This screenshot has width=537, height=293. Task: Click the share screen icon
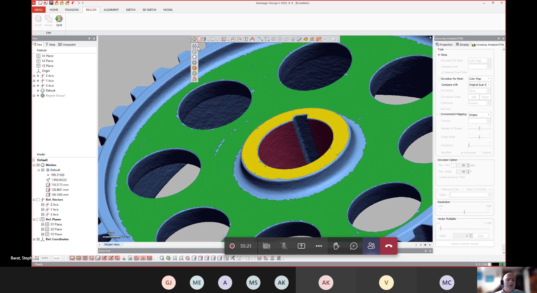tap(301, 246)
